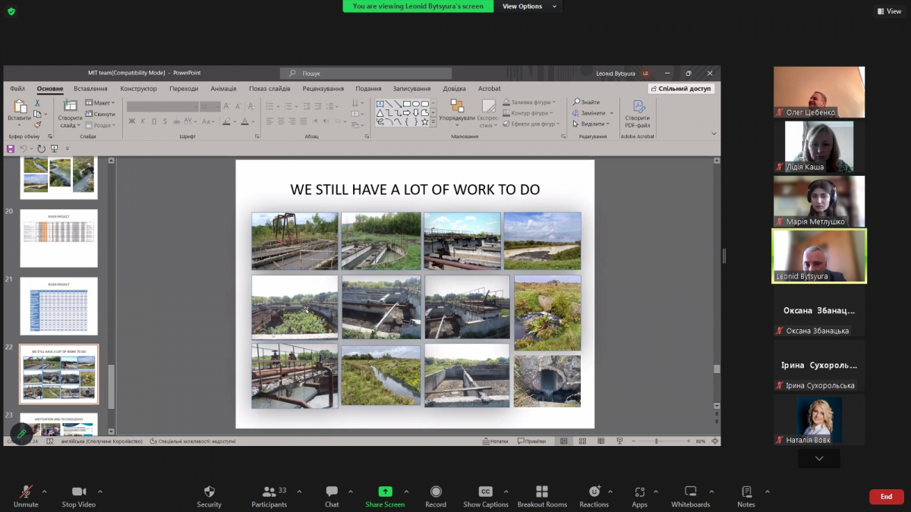This screenshot has height=512, width=911.
Task: Stop Video camera toggle
Action: point(79,492)
